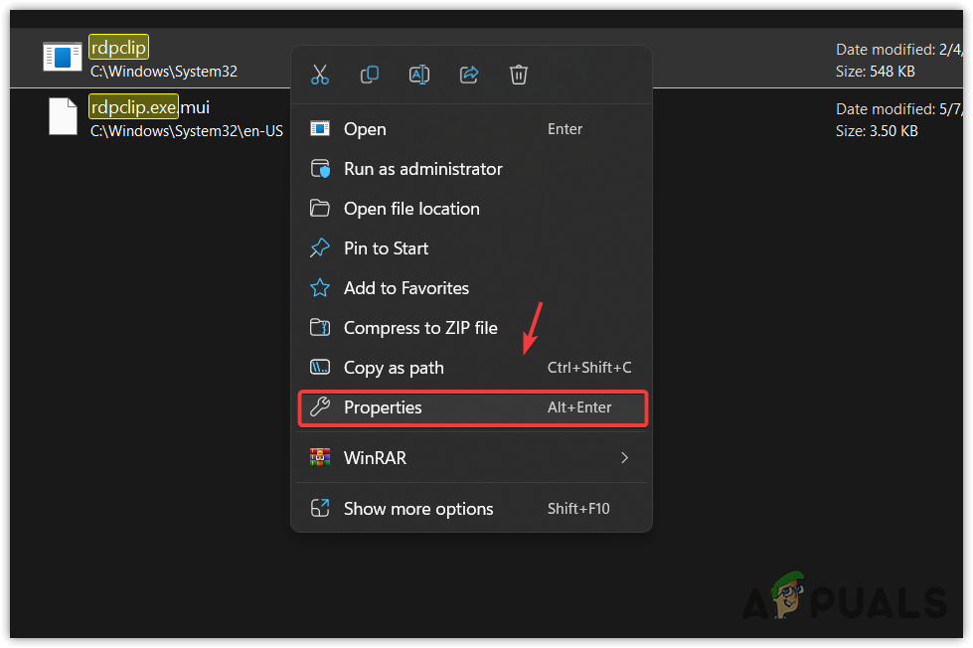Viewport: 973px width, 648px height.
Task: Choose Show more options
Action: coord(417,508)
